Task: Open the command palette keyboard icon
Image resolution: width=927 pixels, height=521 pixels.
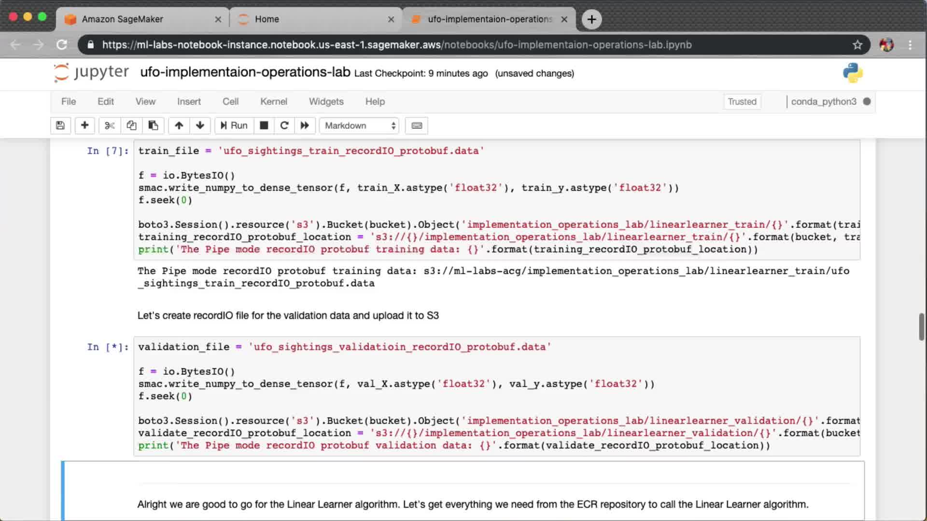Action: [x=417, y=125]
